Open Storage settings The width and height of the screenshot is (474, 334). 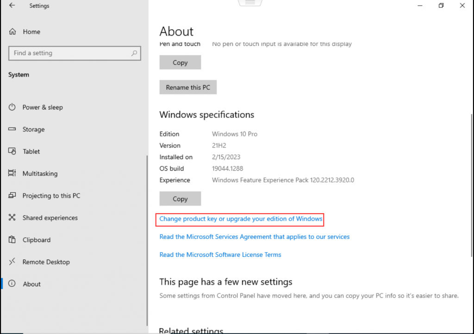33,129
